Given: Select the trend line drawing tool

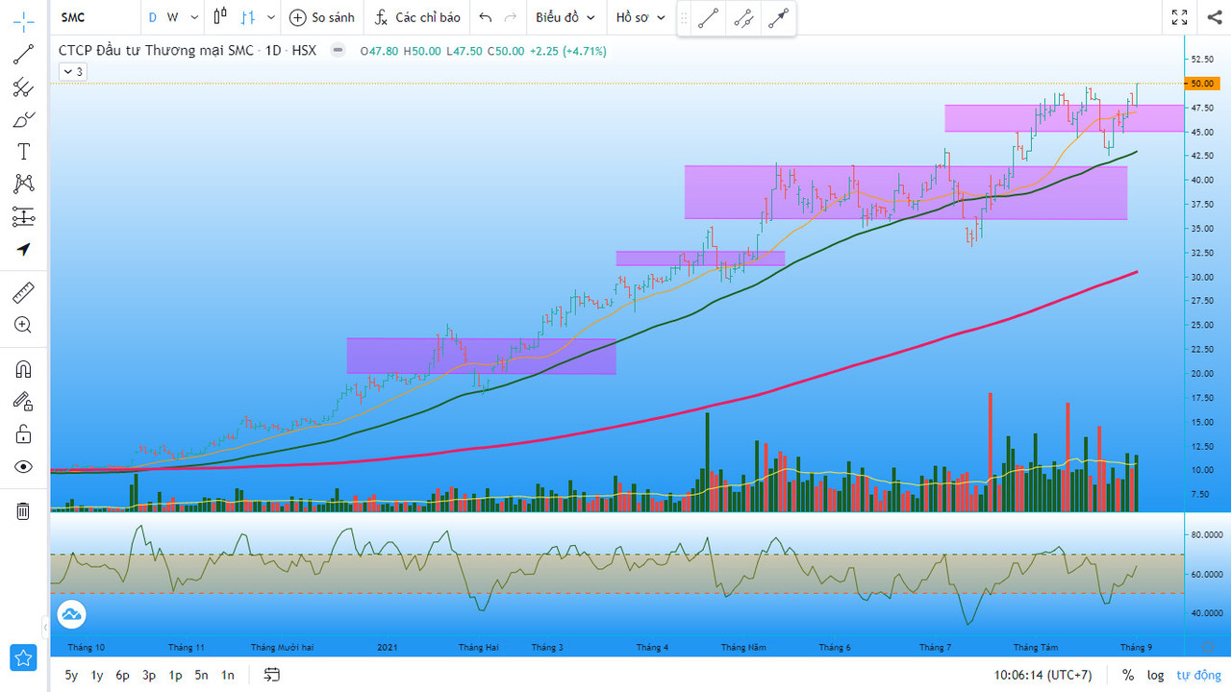Looking at the screenshot, I should 23,55.
